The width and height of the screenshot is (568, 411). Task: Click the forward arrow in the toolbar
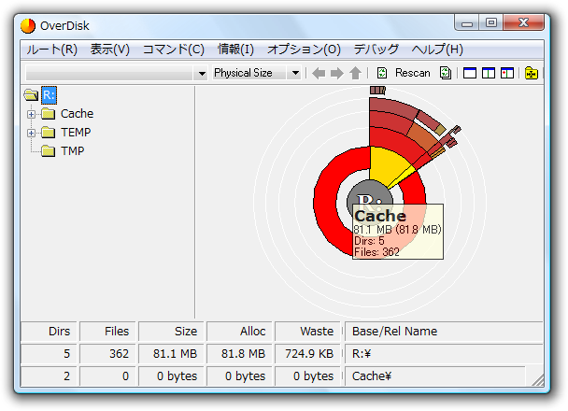pyautogui.click(x=337, y=74)
